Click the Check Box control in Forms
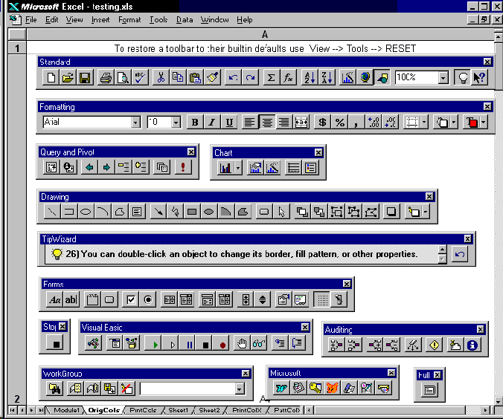This screenshot has width=503, height=419. point(130,299)
